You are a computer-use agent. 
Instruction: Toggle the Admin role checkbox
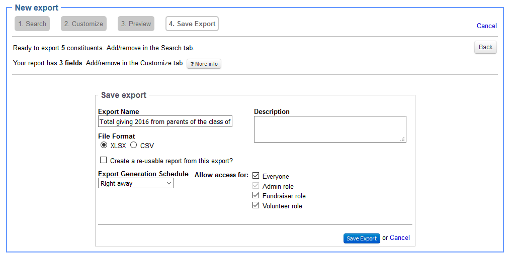pyautogui.click(x=256, y=186)
